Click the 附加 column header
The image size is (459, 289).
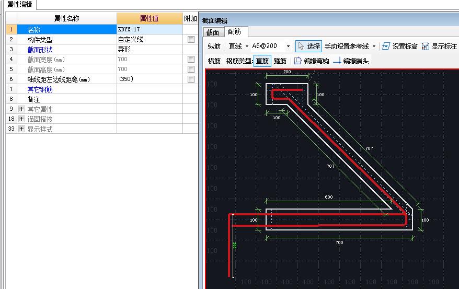point(190,18)
